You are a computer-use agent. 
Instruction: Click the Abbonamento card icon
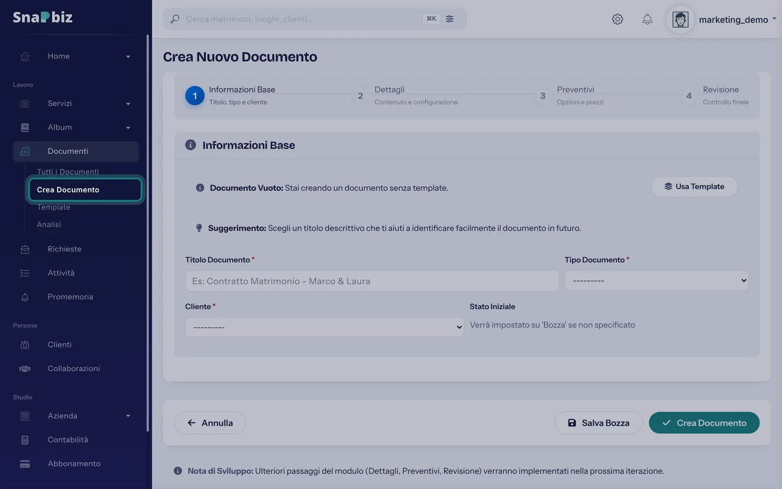(25, 464)
